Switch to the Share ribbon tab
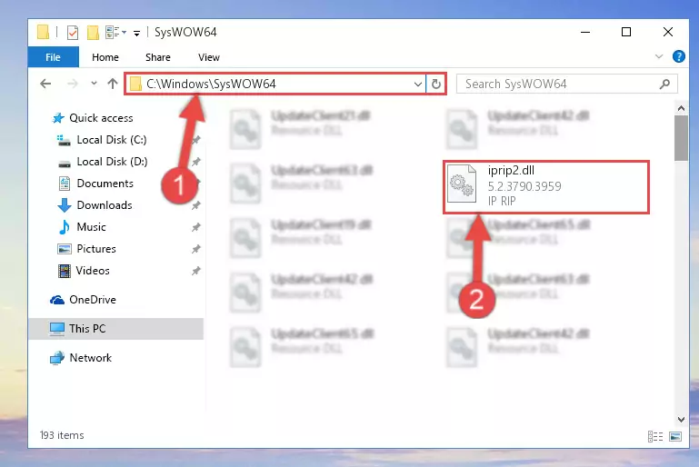The height and width of the screenshot is (467, 699). tap(158, 57)
